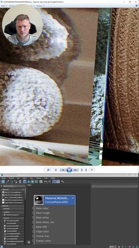The width and height of the screenshot is (139, 248).
Task: Start the slideshow with the center round button
Action: coord(69,170)
